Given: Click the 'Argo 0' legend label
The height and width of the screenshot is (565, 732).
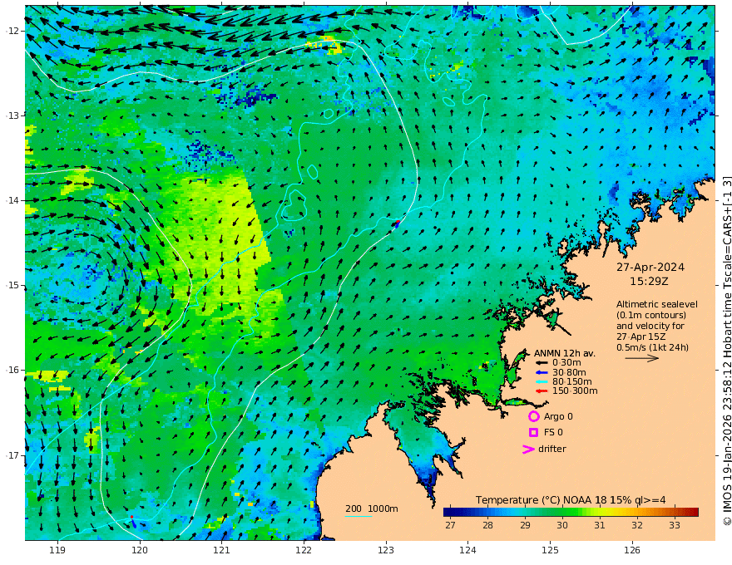Looking at the screenshot, I should (x=558, y=416).
